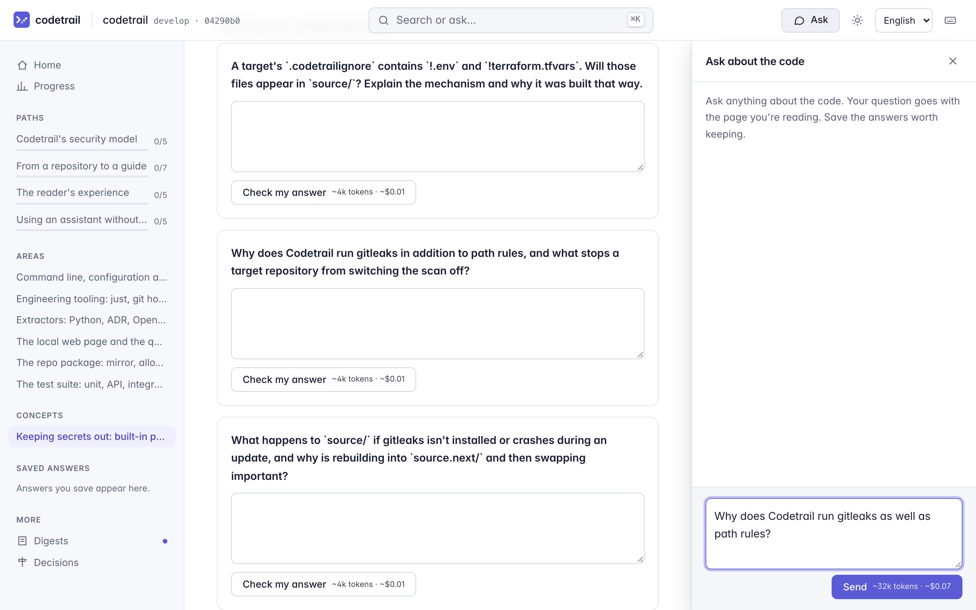Open Using an assistant without... path
The height and width of the screenshot is (610, 976).
(x=81, y=220)
